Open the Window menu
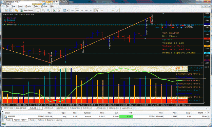Image resolution: width=212 pixels, height=127 pixels. coord(44,6)
